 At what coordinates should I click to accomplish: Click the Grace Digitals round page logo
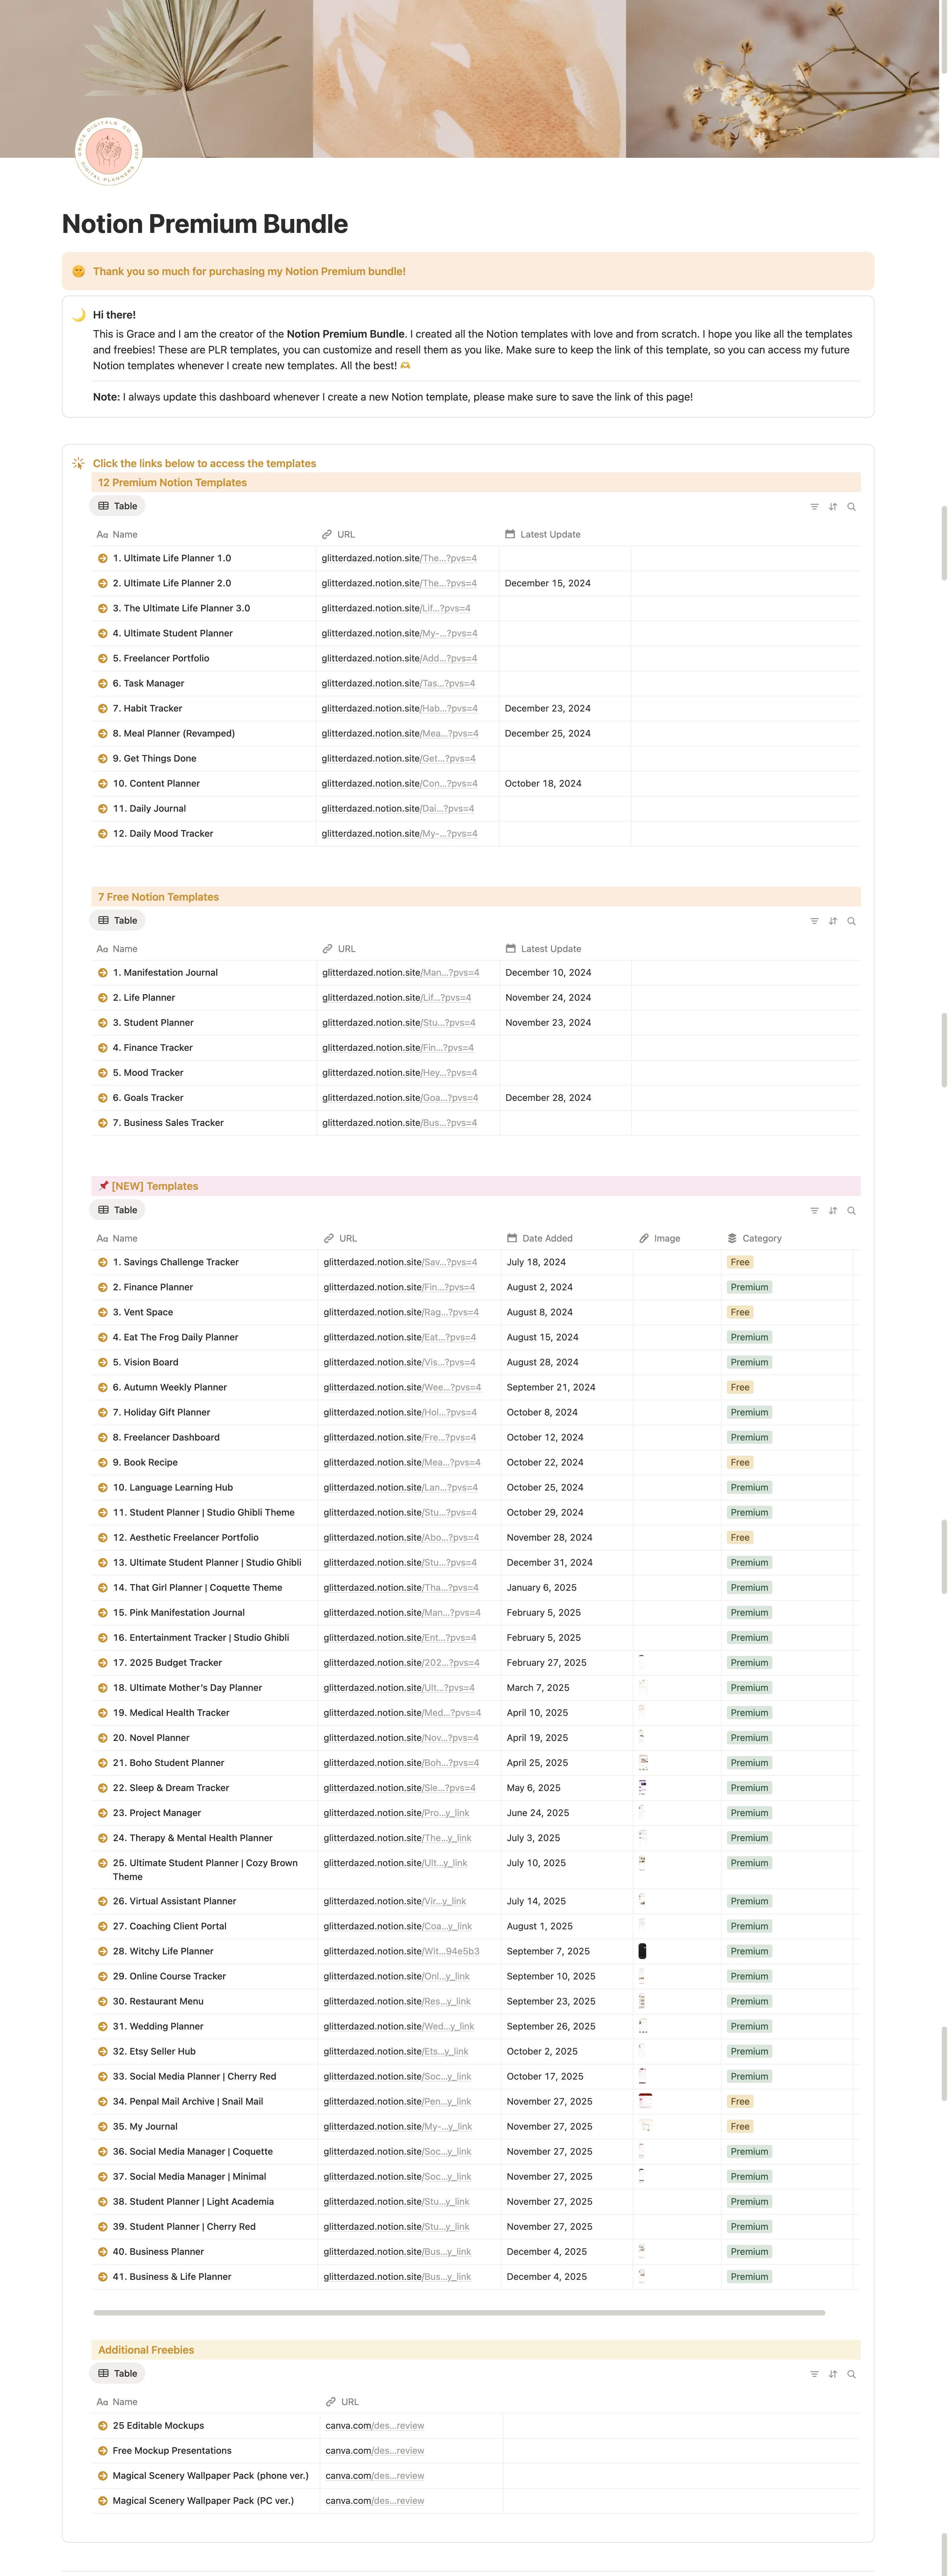109,151
